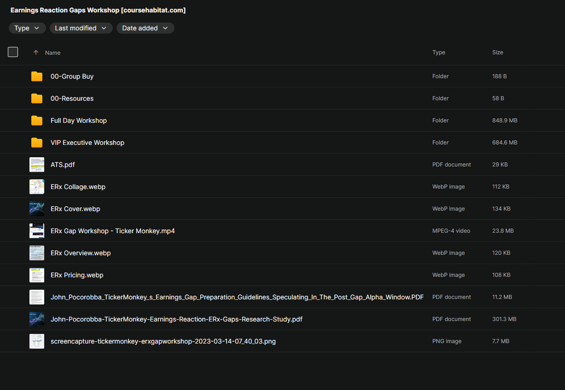This screenshot has height=390, width=565.
Task: Click the 00-Resources folder icon
Action: click(x=37, y=98)
